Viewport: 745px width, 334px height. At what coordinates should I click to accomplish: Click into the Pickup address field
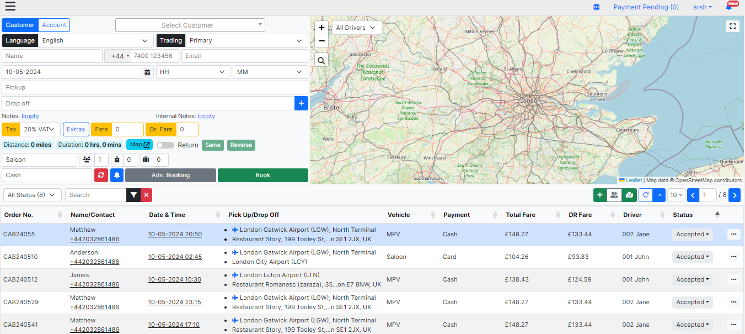point(154,87)
